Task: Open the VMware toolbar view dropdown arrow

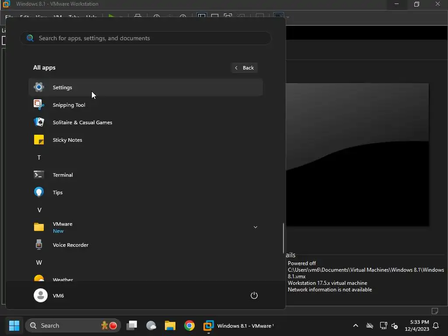Action: 288,17
